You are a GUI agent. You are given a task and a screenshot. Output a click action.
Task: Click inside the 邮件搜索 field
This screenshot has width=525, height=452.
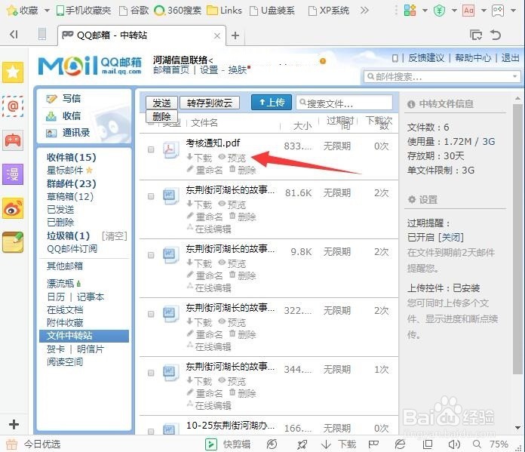tap(442, 77)
